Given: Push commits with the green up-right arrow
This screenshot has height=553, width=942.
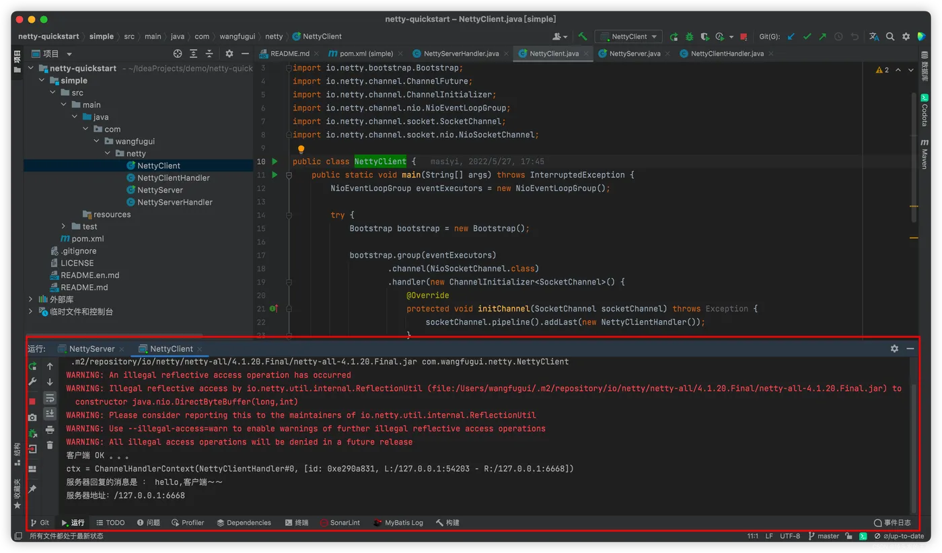Looking at the screenshot, I should pos(822,36).
